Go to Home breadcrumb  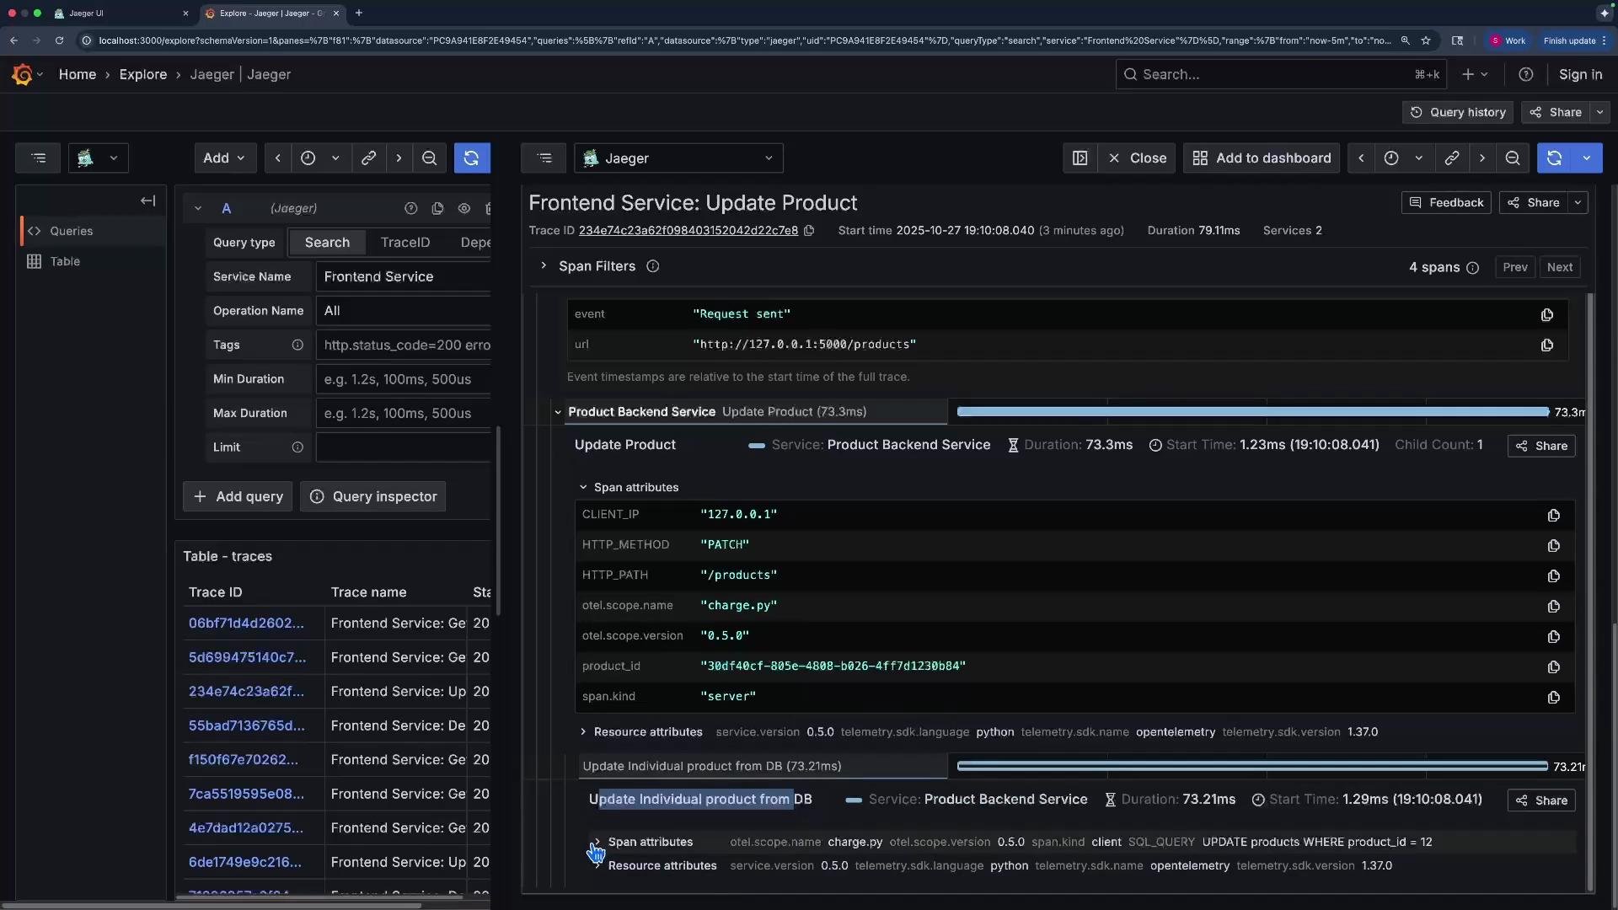[x=78, y=74]
